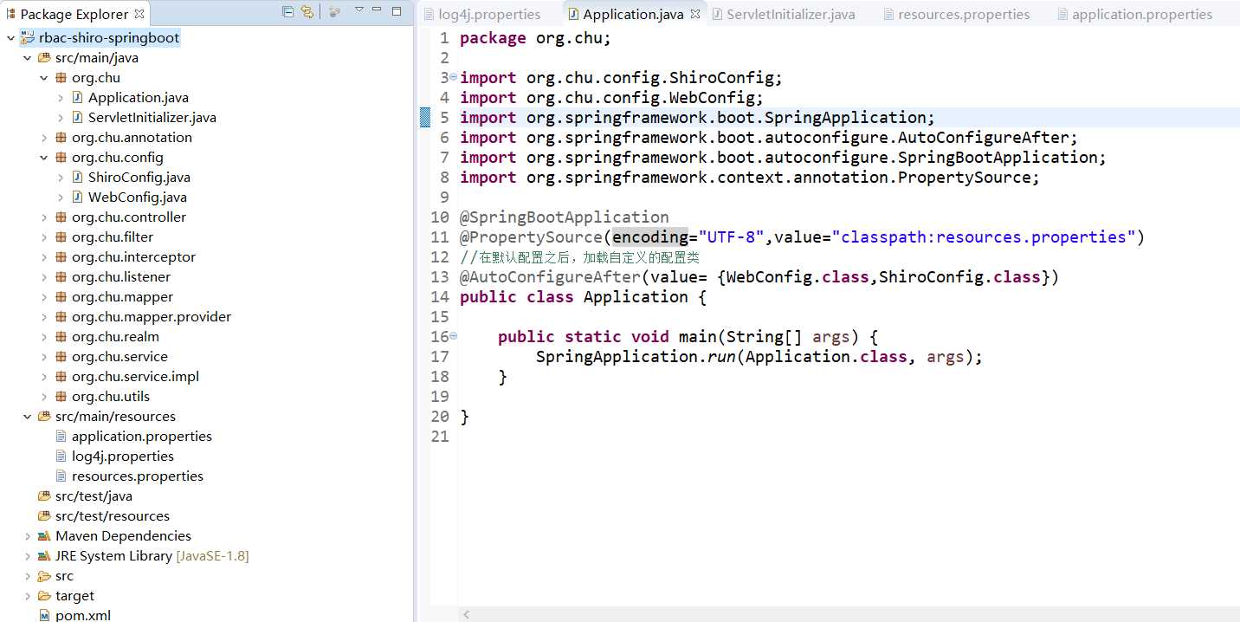
Task: Click the org.chu.annotation package icon
Action: 61,138
